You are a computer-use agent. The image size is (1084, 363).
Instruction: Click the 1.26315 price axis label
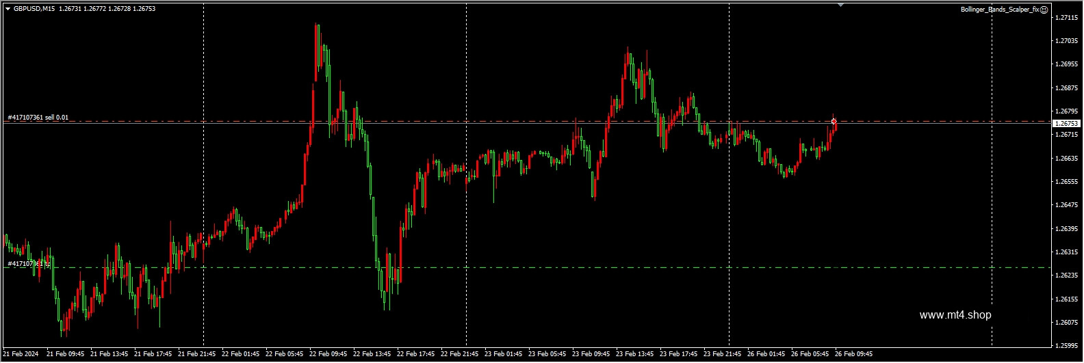click(x=1067, y=252)
